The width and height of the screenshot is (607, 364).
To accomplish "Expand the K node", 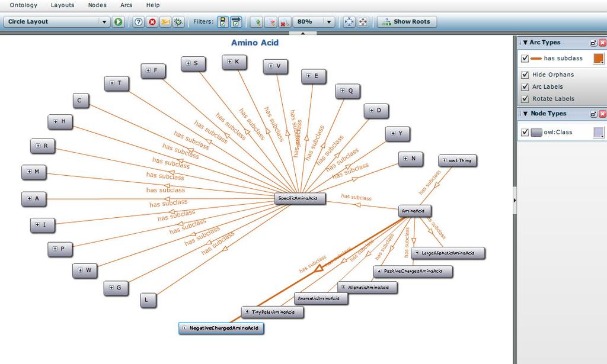I will (229, 62).
